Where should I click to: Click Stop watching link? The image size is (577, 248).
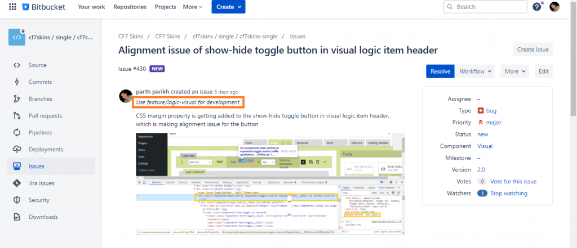click(509, 193)
